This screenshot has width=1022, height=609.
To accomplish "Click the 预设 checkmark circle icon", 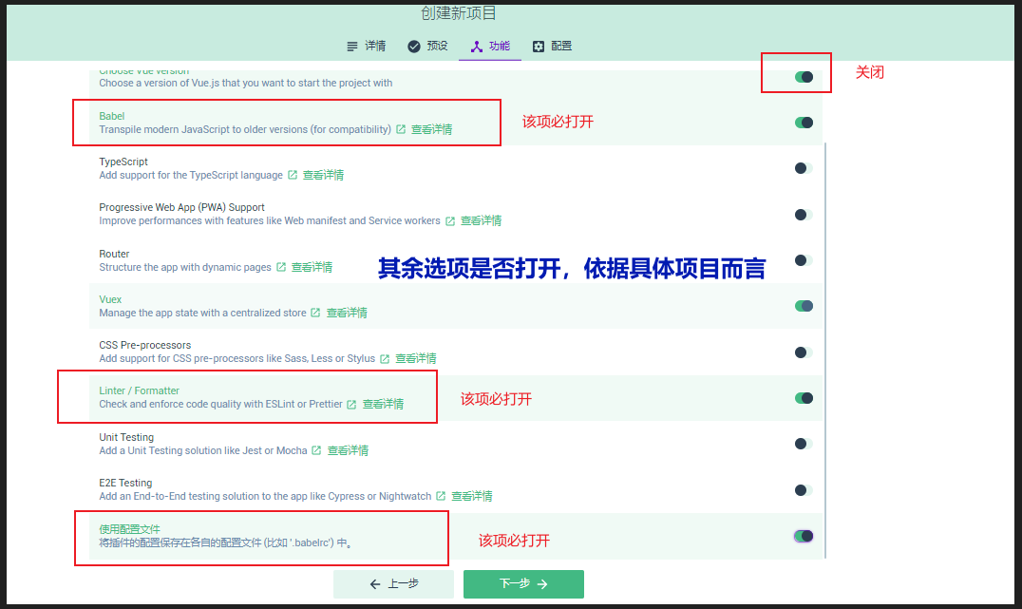I will pyautogui.click(x=414, y=47).
